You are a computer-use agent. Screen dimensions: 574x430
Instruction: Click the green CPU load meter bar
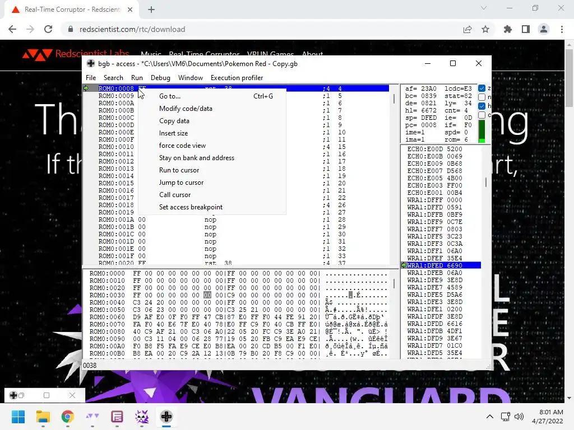point(482,132)
